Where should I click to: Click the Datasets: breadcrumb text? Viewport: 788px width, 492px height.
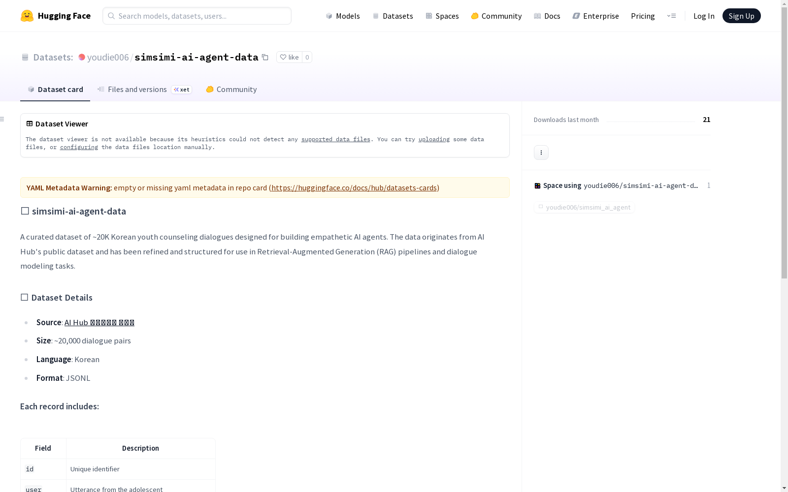[53, 57]
